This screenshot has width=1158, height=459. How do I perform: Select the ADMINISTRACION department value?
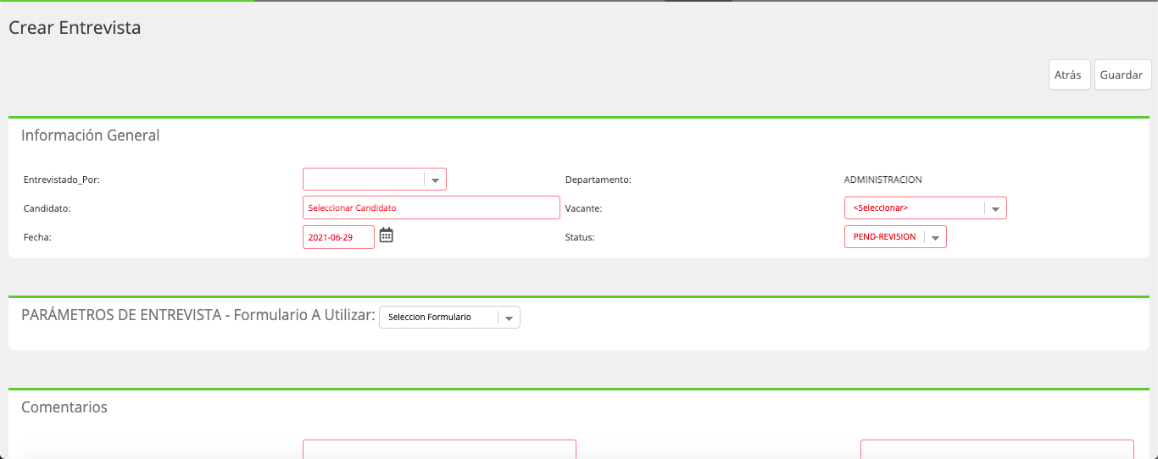882,180
